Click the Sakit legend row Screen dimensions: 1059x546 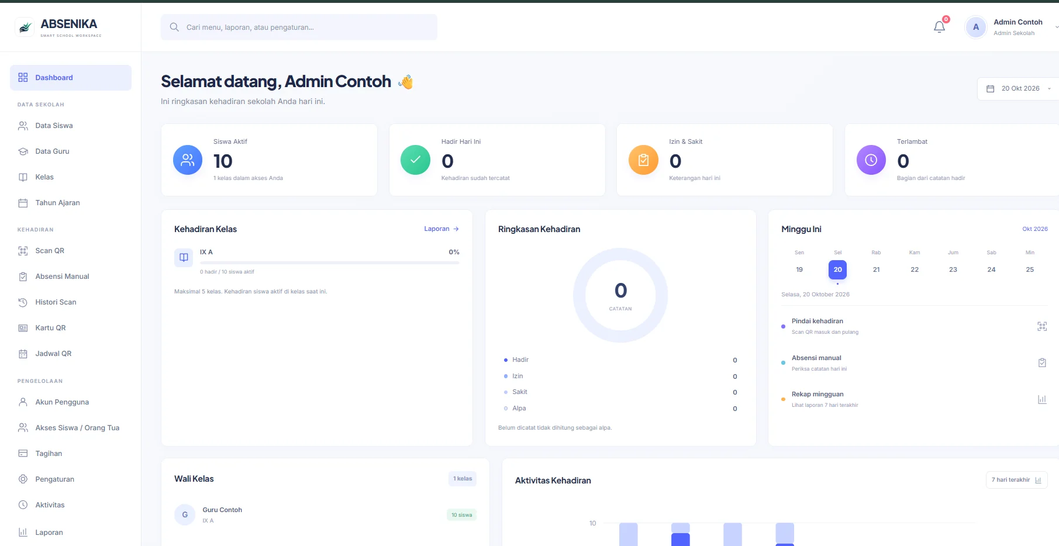point(620,392)
